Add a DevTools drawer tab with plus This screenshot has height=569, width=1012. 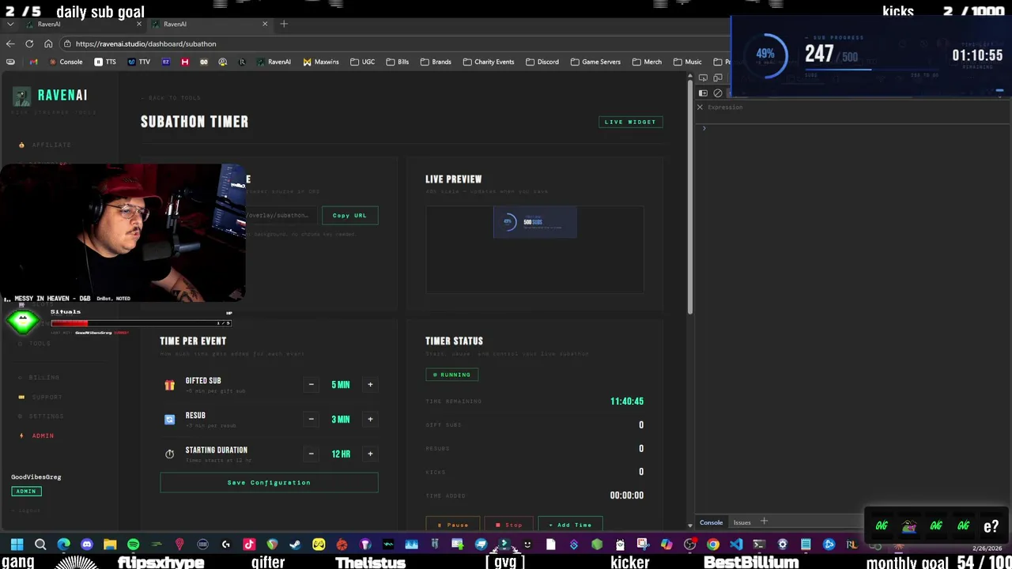click(x=764, y=522)
